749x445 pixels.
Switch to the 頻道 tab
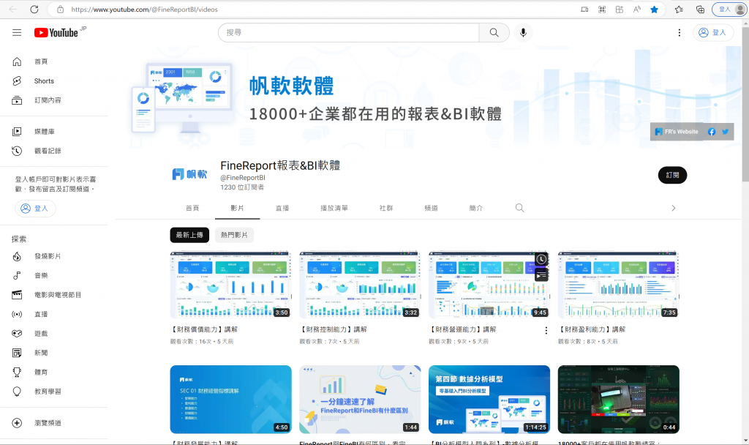point(431,208)
